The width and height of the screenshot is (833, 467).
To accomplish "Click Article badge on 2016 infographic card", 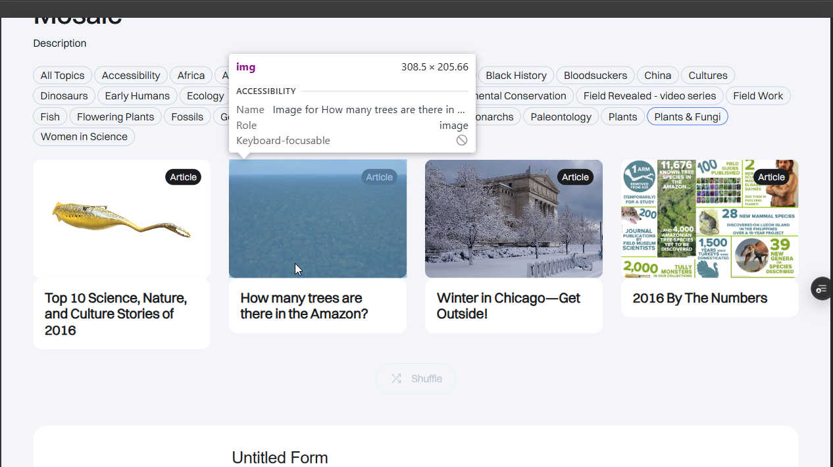I will pyautogui.click(x=771, y=177).
